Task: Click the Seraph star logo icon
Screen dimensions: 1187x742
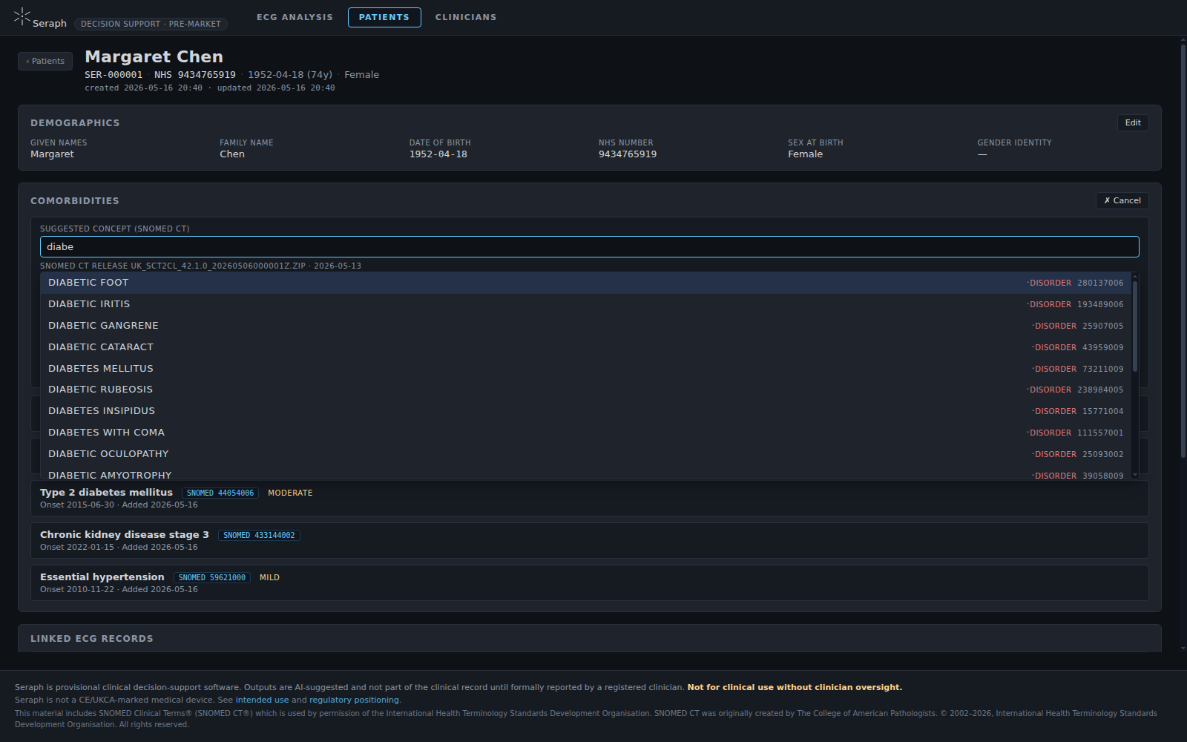Action: [22, 16]
